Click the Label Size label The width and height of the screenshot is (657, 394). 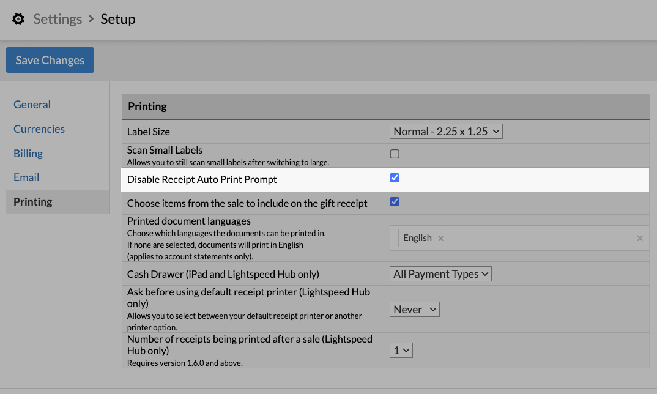click(x=148, y=132)
